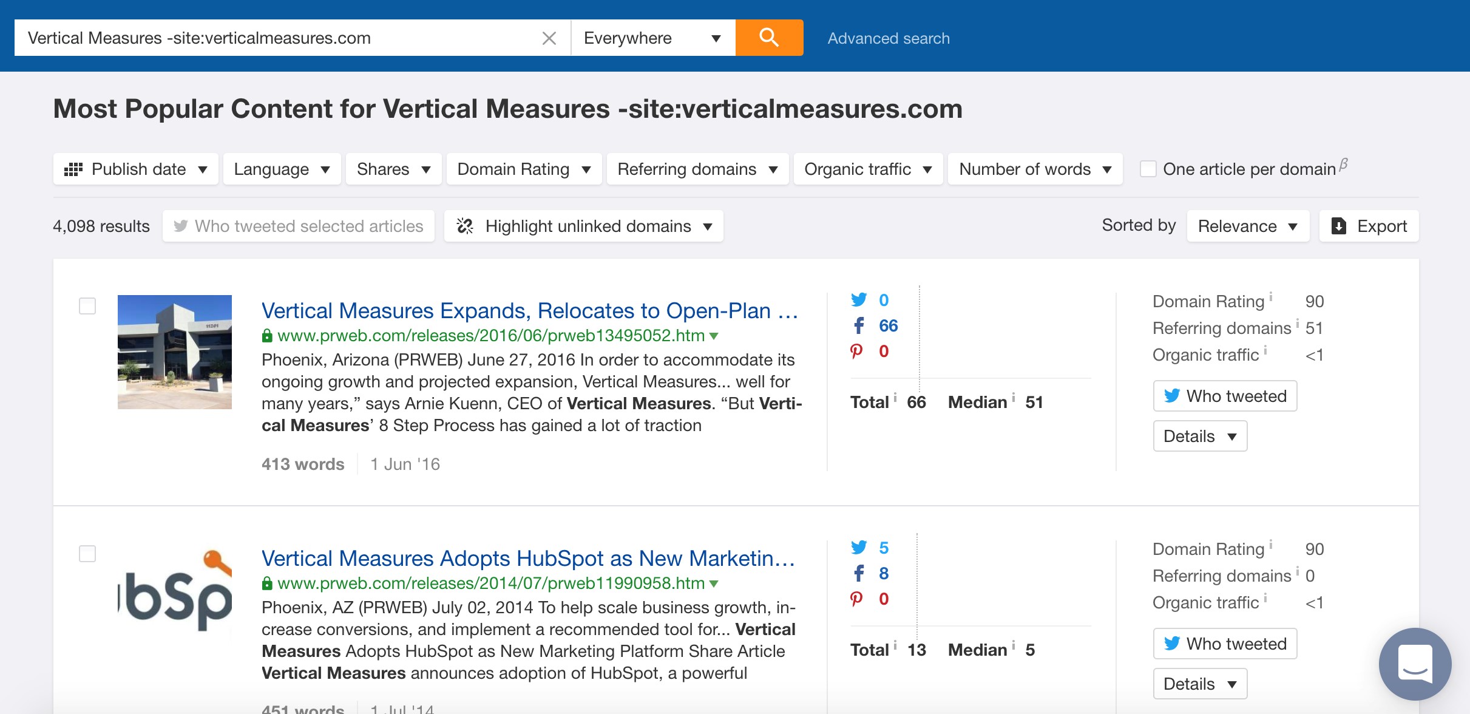Click Twitter icon showing 5 shares
The image size is (1470, 714).
click(859, 547)
